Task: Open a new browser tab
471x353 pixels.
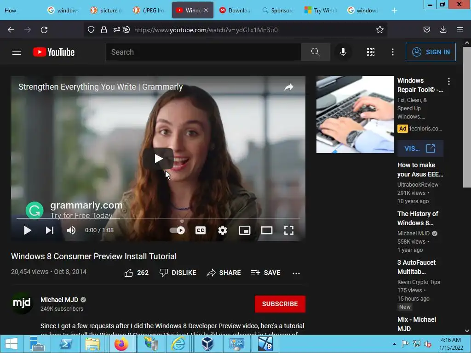Action: click(394, 11)
